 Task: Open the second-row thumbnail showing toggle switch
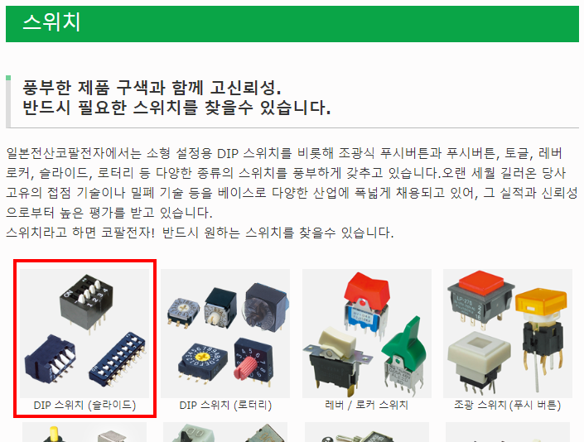(x=367, y=432)
